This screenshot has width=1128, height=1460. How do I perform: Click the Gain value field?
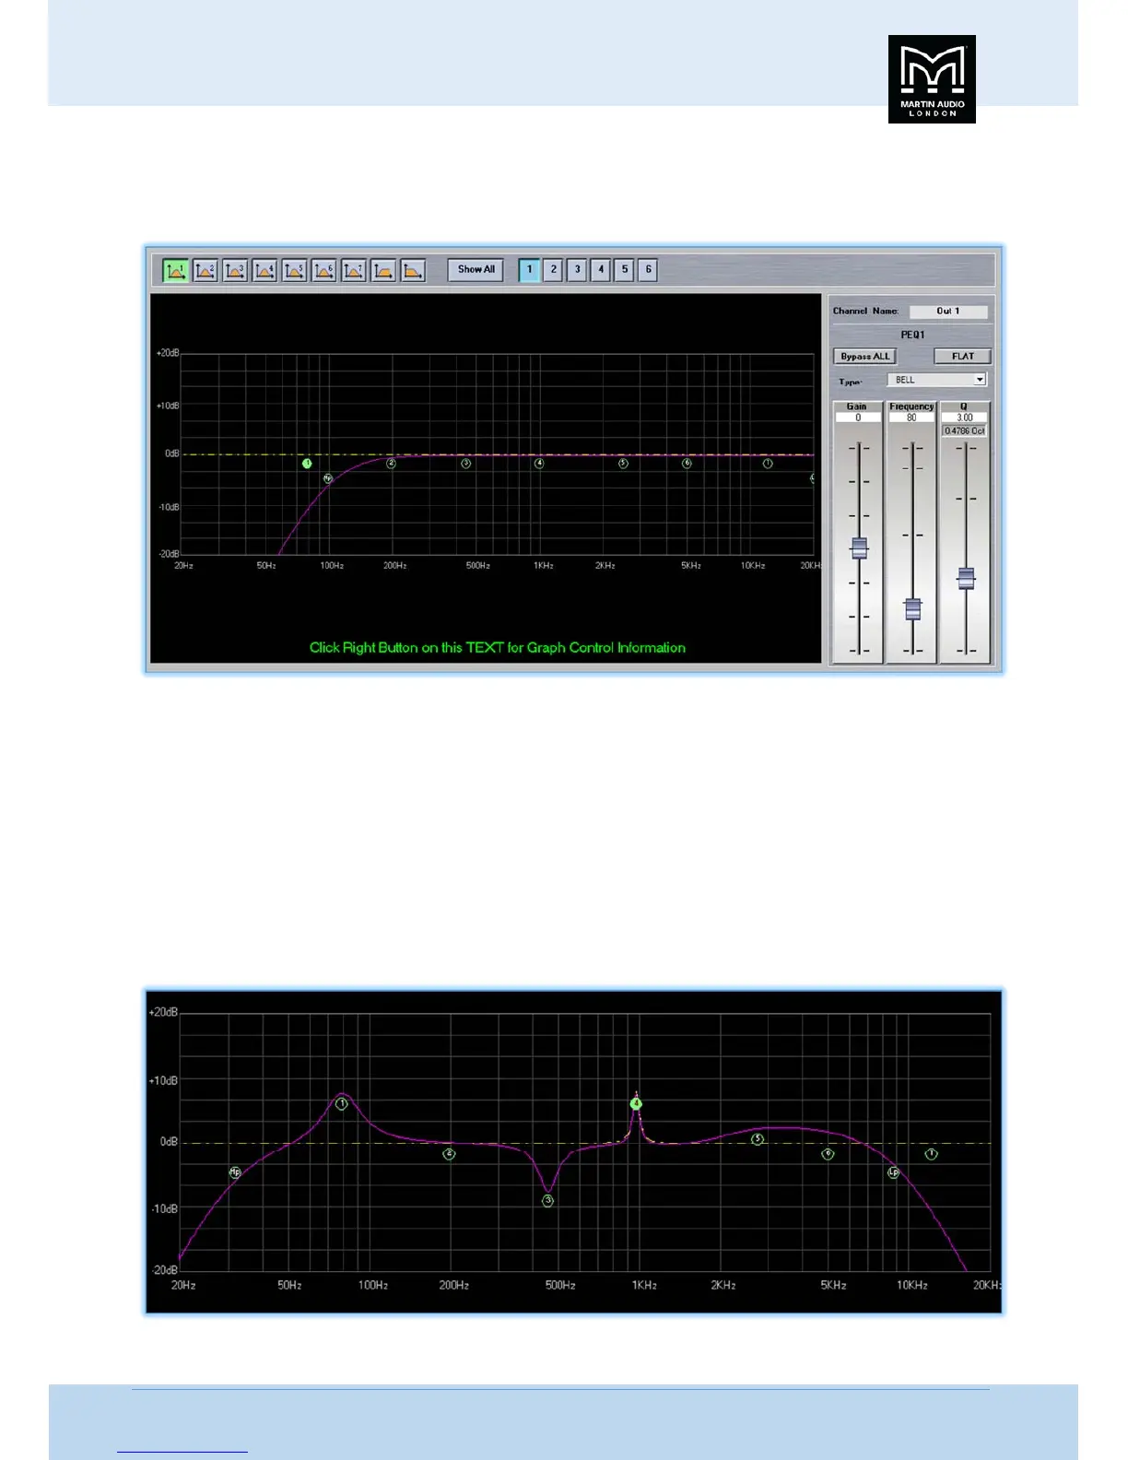coord(858,418)
